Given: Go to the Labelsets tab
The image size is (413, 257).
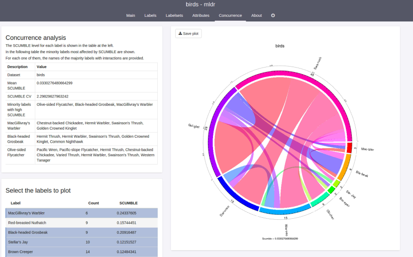Looking at the screenshot, I should click(174, 15).
